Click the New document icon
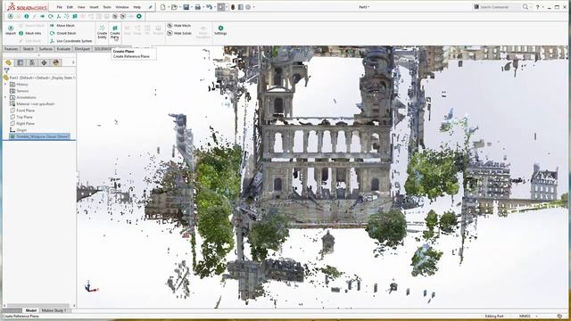The width and height of the screenshot is (571, 321). click(x=162, y=7)
